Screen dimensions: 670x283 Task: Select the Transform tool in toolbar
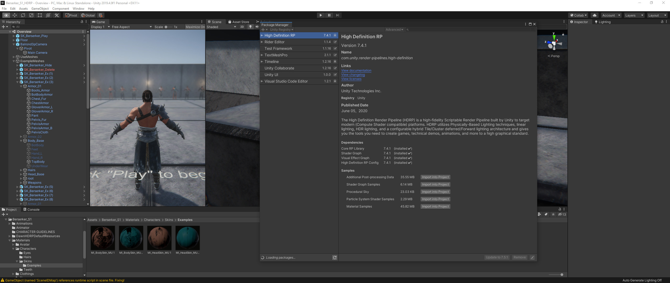click(48, 15)
